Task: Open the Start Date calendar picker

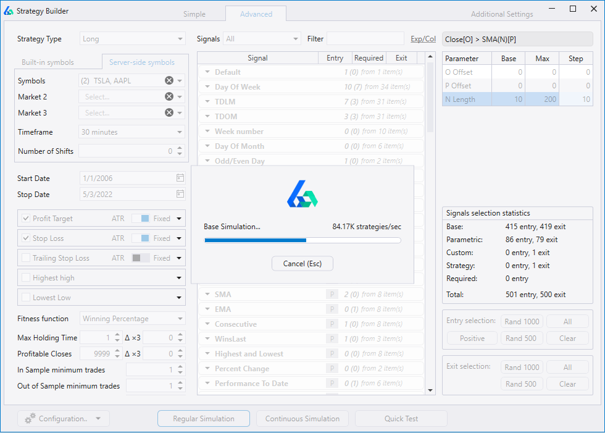Action: pyautogui.click(x=181, y=178)
